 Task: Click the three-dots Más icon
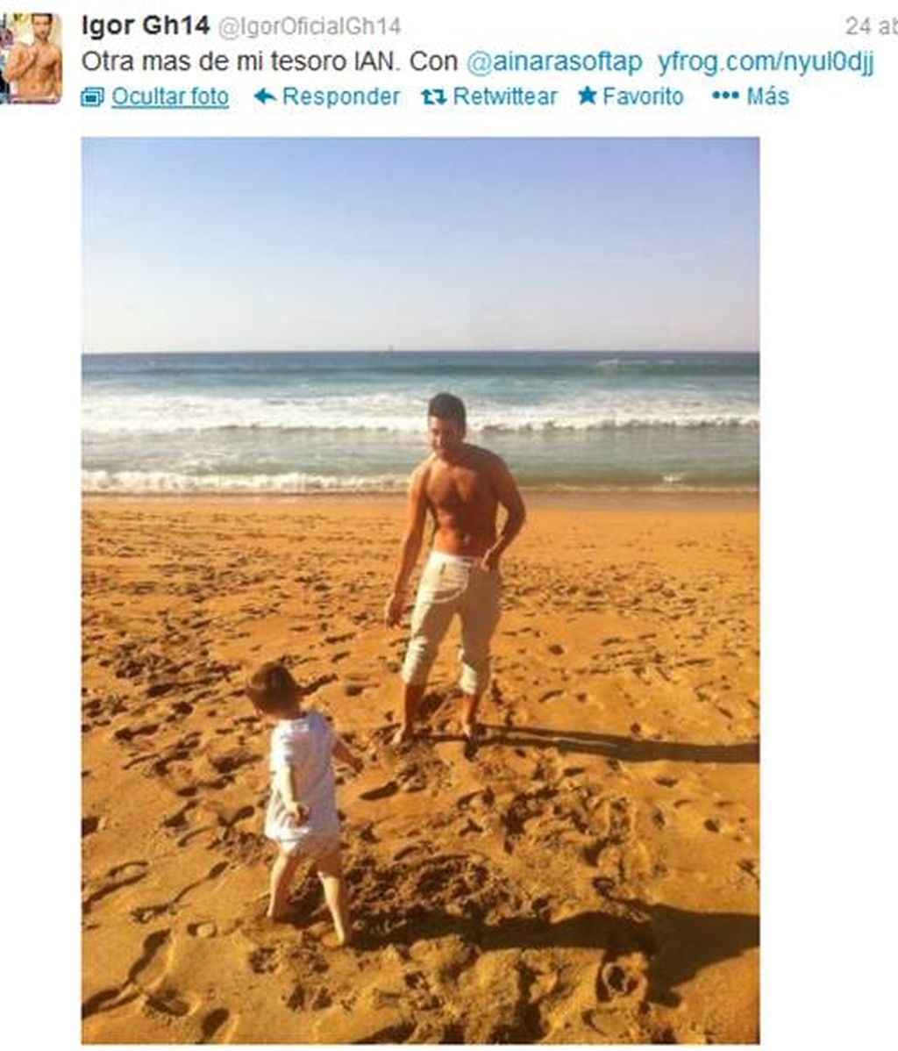(x=725, y=96)
